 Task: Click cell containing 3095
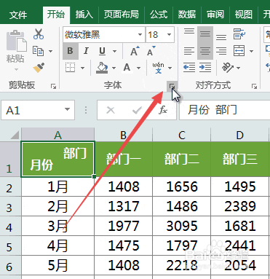point(182,226)
